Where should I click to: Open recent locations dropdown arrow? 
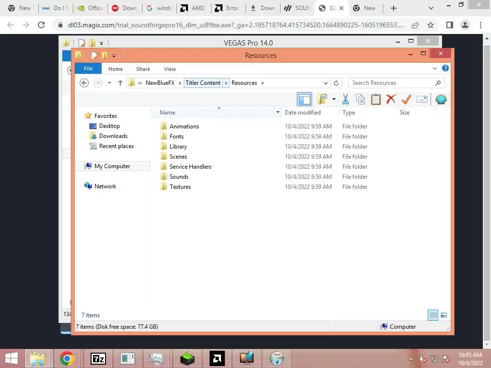[109, 83]
